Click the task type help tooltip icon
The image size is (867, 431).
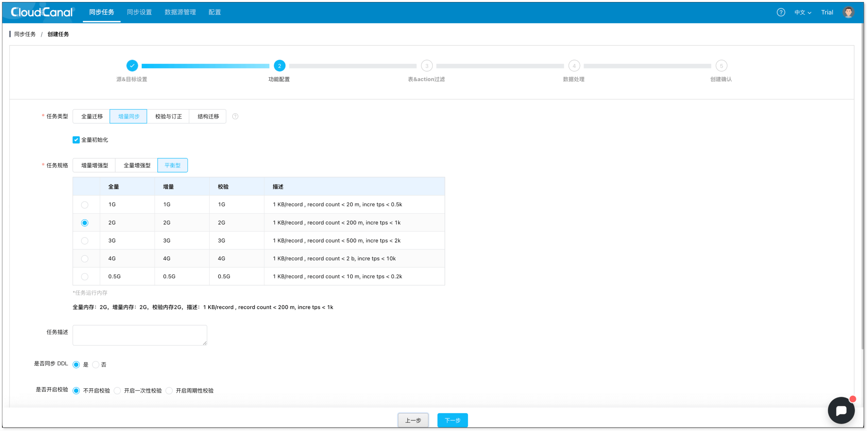coord(235,116)
